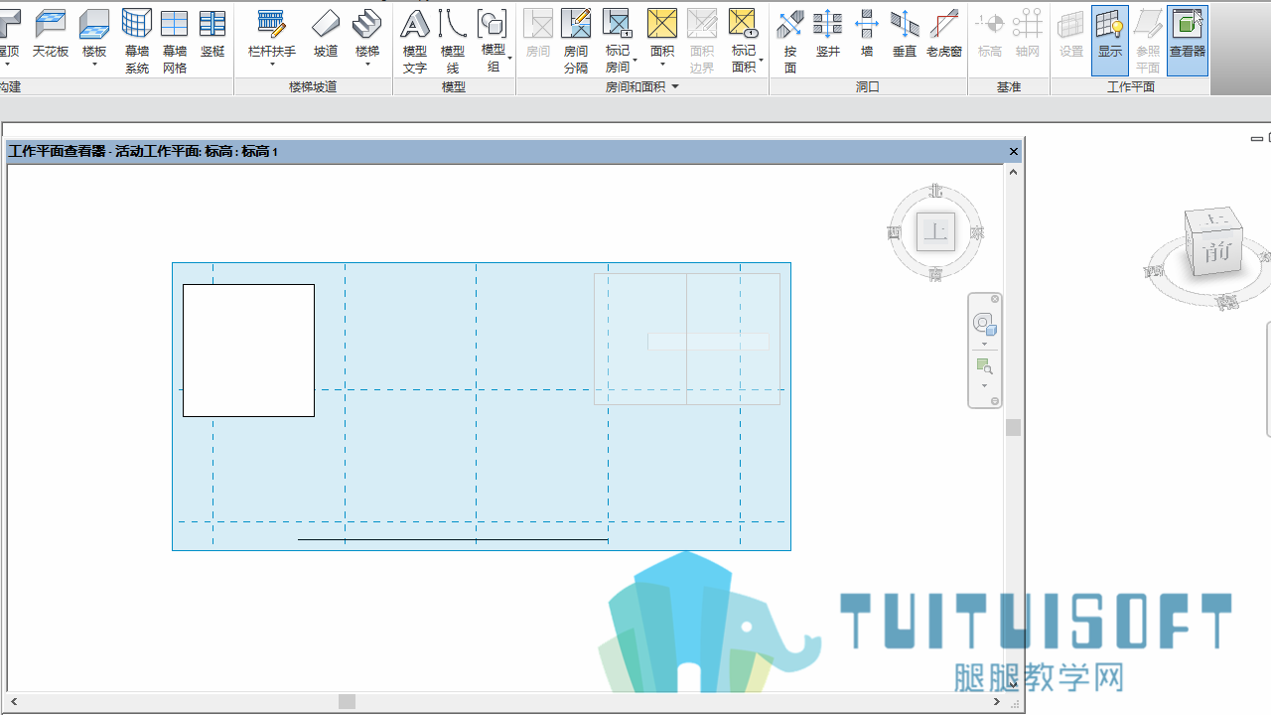
Task: Click the viewer's scroll-left arrow
Action: tap(14, 702)
